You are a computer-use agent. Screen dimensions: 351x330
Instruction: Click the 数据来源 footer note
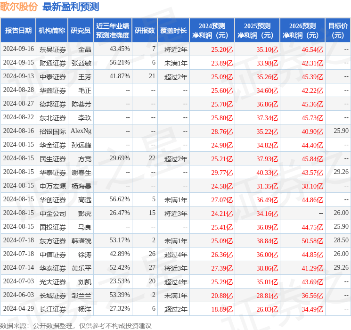(76, 325)
